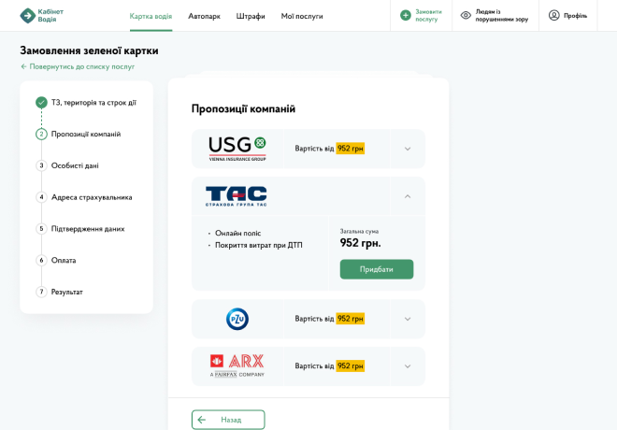617x430 pixels.
Task: Click the Пропозиції компаній card heading
Action: pos(243,108)
